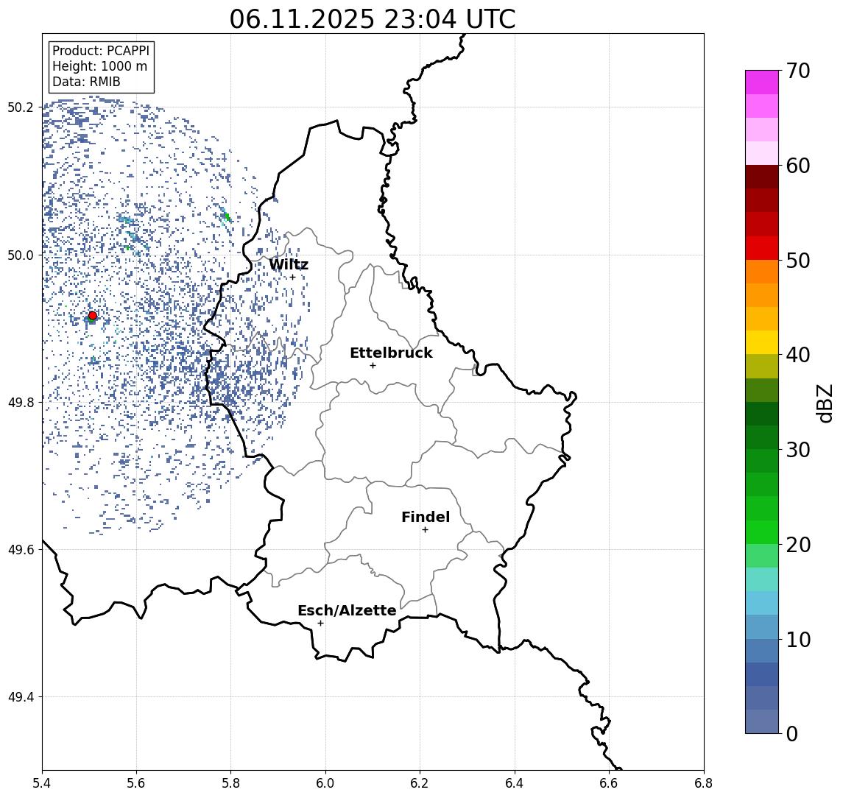Click the colorbar tick value 0

pyautogui.click(x=792, y=733)
